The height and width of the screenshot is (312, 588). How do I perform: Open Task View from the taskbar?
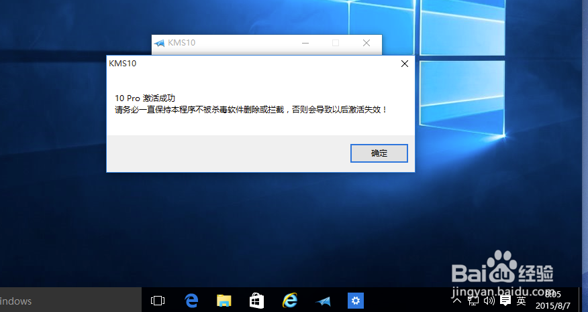[x=158, y=301]
